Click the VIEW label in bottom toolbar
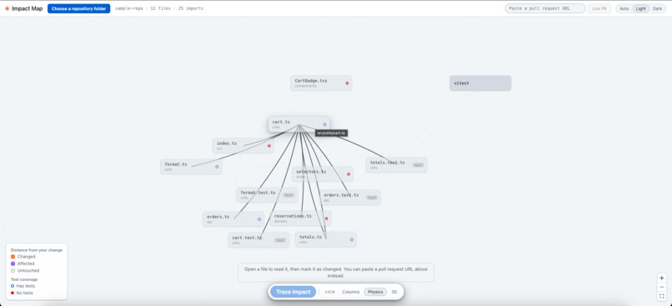The width and height of the screenshot is (672, 306). coord(329,292)
